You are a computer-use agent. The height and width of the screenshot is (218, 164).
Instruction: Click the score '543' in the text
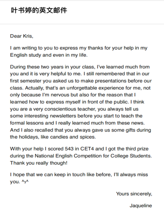point(69,149)
